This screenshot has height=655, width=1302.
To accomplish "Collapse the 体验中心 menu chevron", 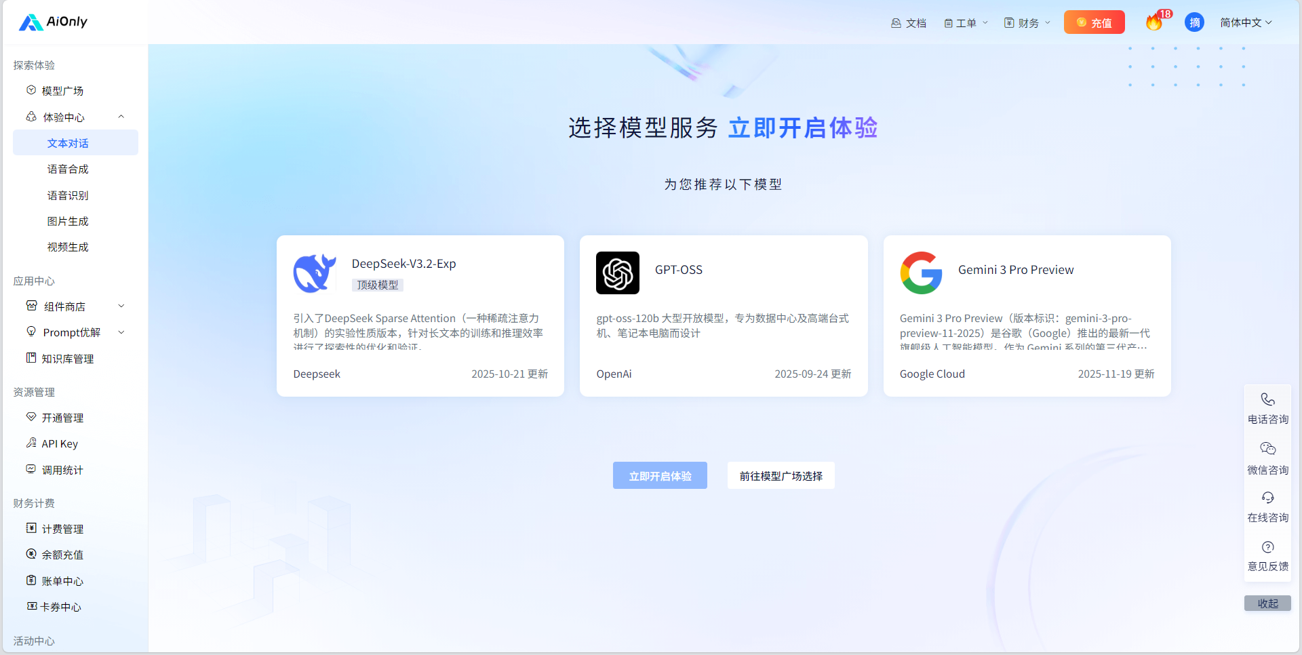I will pos(121,117).
